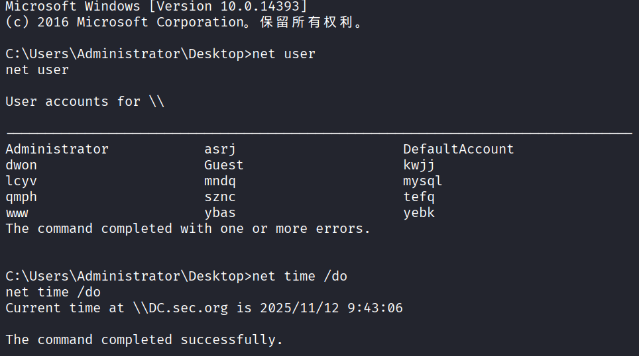Click the \\DC.sec.org domain controller text
Viewport: 639px width, 356px height.
[x=180, y=308]
